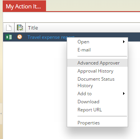The image size is (140, 139).
Task: Click the left panel collapse arrow
Action: (1, 114)
